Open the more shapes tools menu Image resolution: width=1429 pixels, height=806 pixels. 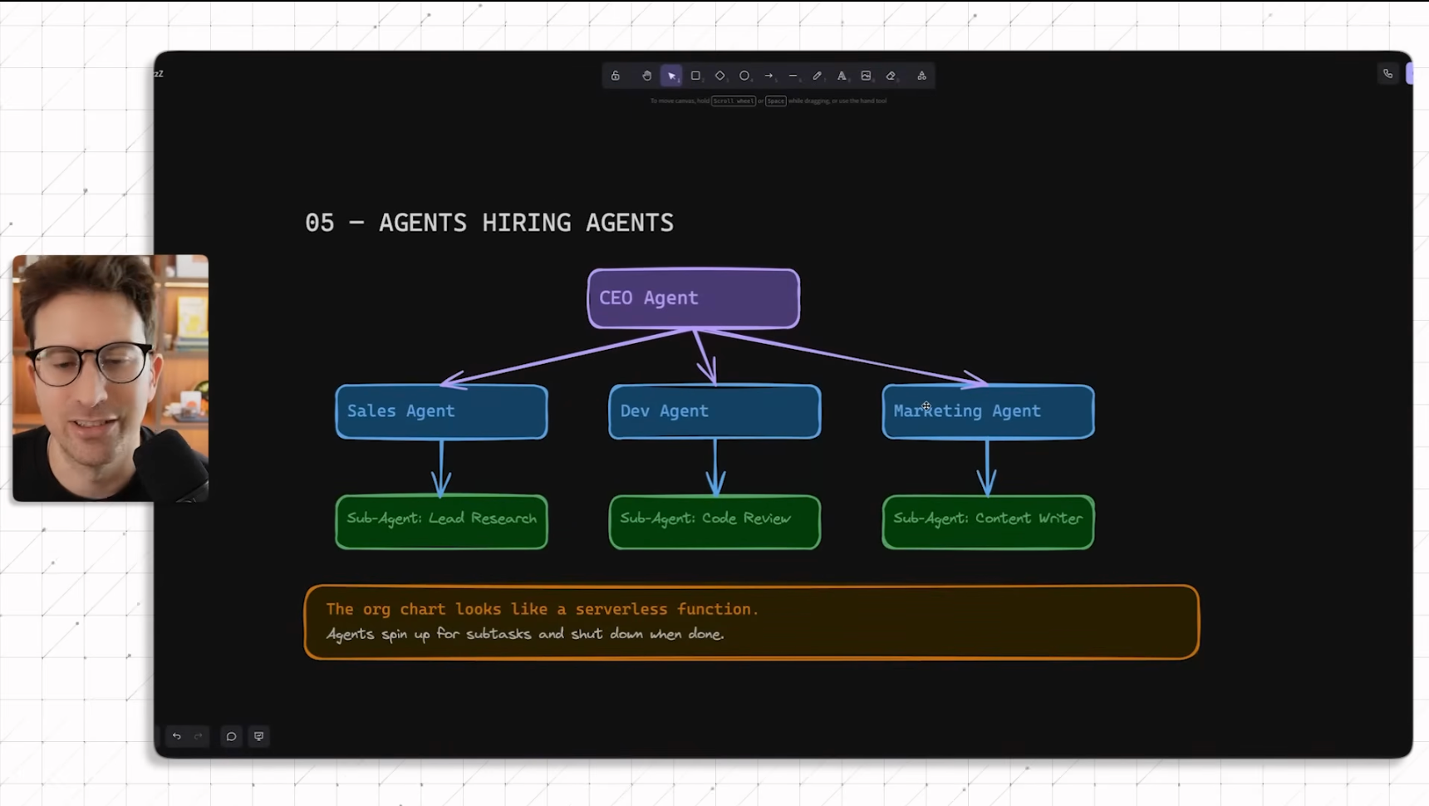click(x=921, y=76)
